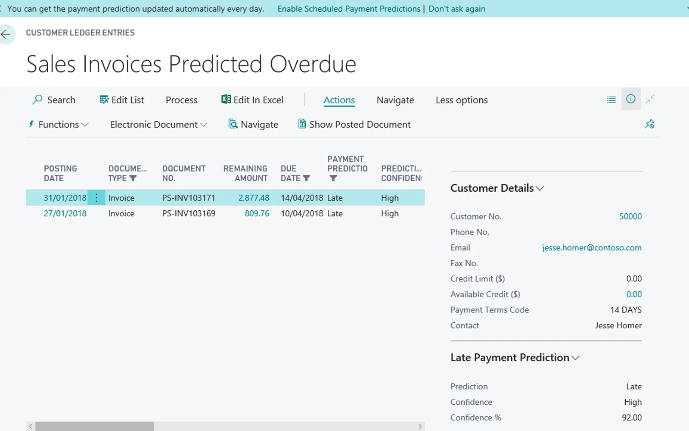Click the horizontal scrollbar thumb
The width and height of the screenshot is (689, 431).
(94, 426)
